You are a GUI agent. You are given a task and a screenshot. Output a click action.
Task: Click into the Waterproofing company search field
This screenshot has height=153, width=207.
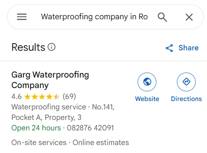tap(95, 17)
